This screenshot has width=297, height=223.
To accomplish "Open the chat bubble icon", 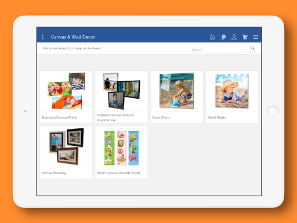I will point(223,37).
